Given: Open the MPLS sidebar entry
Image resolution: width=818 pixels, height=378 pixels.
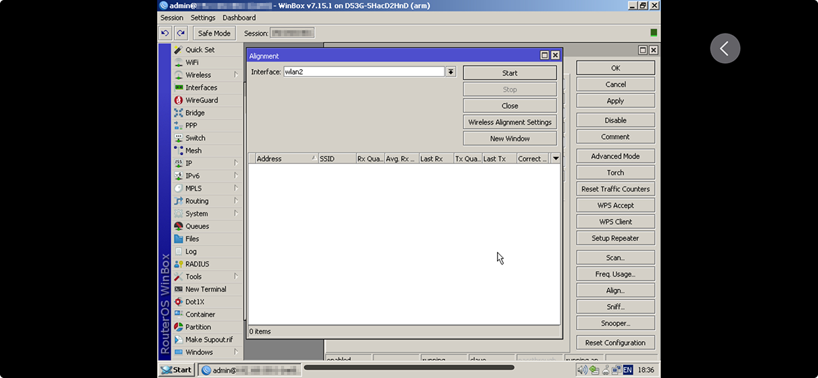Looking at the screenshot, I should 193,189.
